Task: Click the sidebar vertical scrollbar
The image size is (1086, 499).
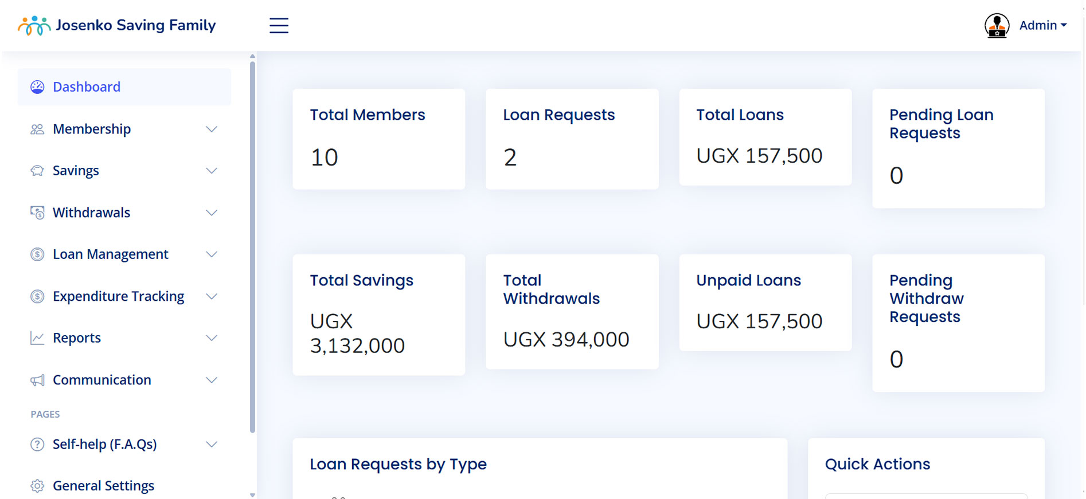Action: click(252, 246)
